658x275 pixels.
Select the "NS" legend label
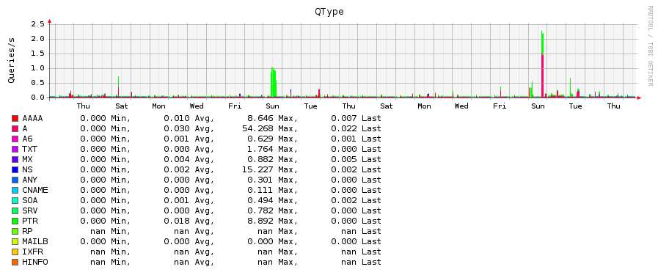[x=27, y=170]
